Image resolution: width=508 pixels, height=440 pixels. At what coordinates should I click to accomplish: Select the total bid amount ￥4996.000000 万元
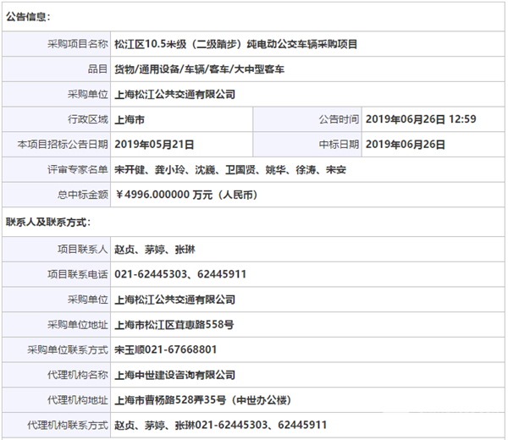click(x=185, y=195)
